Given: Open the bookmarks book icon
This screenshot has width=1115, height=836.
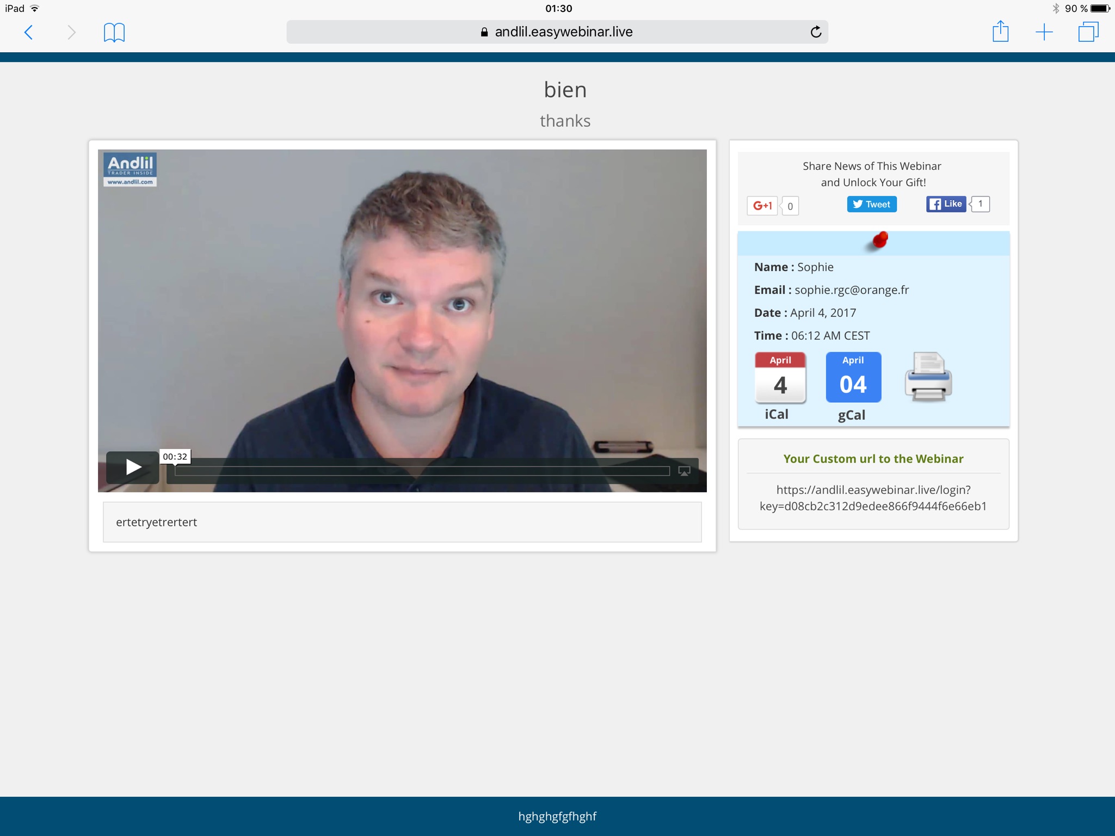Looking at the screenshot, I should click(x=114, y=32).
